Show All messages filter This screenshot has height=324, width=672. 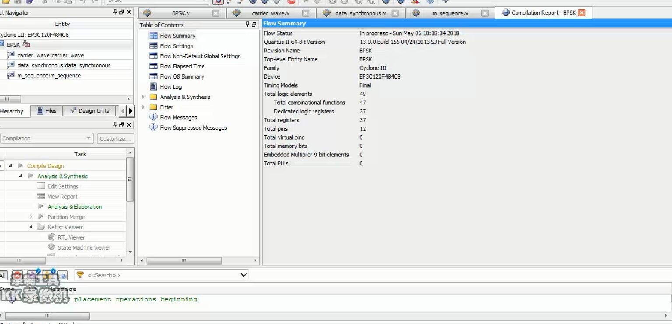pos(3,275)
